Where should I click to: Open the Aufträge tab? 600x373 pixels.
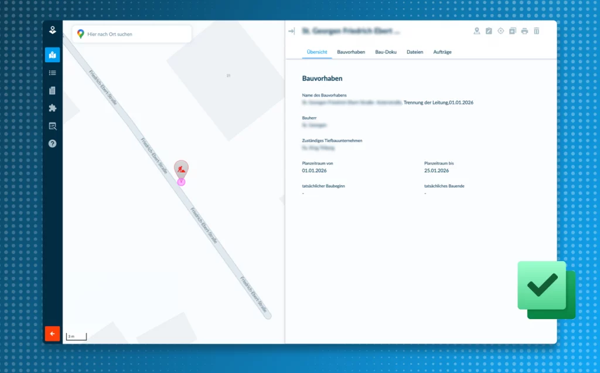pos(442,52)
